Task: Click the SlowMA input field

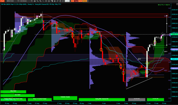Action: tap(67, 1)
